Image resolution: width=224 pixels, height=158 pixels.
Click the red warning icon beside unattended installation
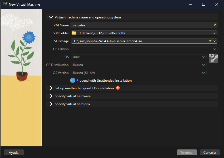[118, 88]
